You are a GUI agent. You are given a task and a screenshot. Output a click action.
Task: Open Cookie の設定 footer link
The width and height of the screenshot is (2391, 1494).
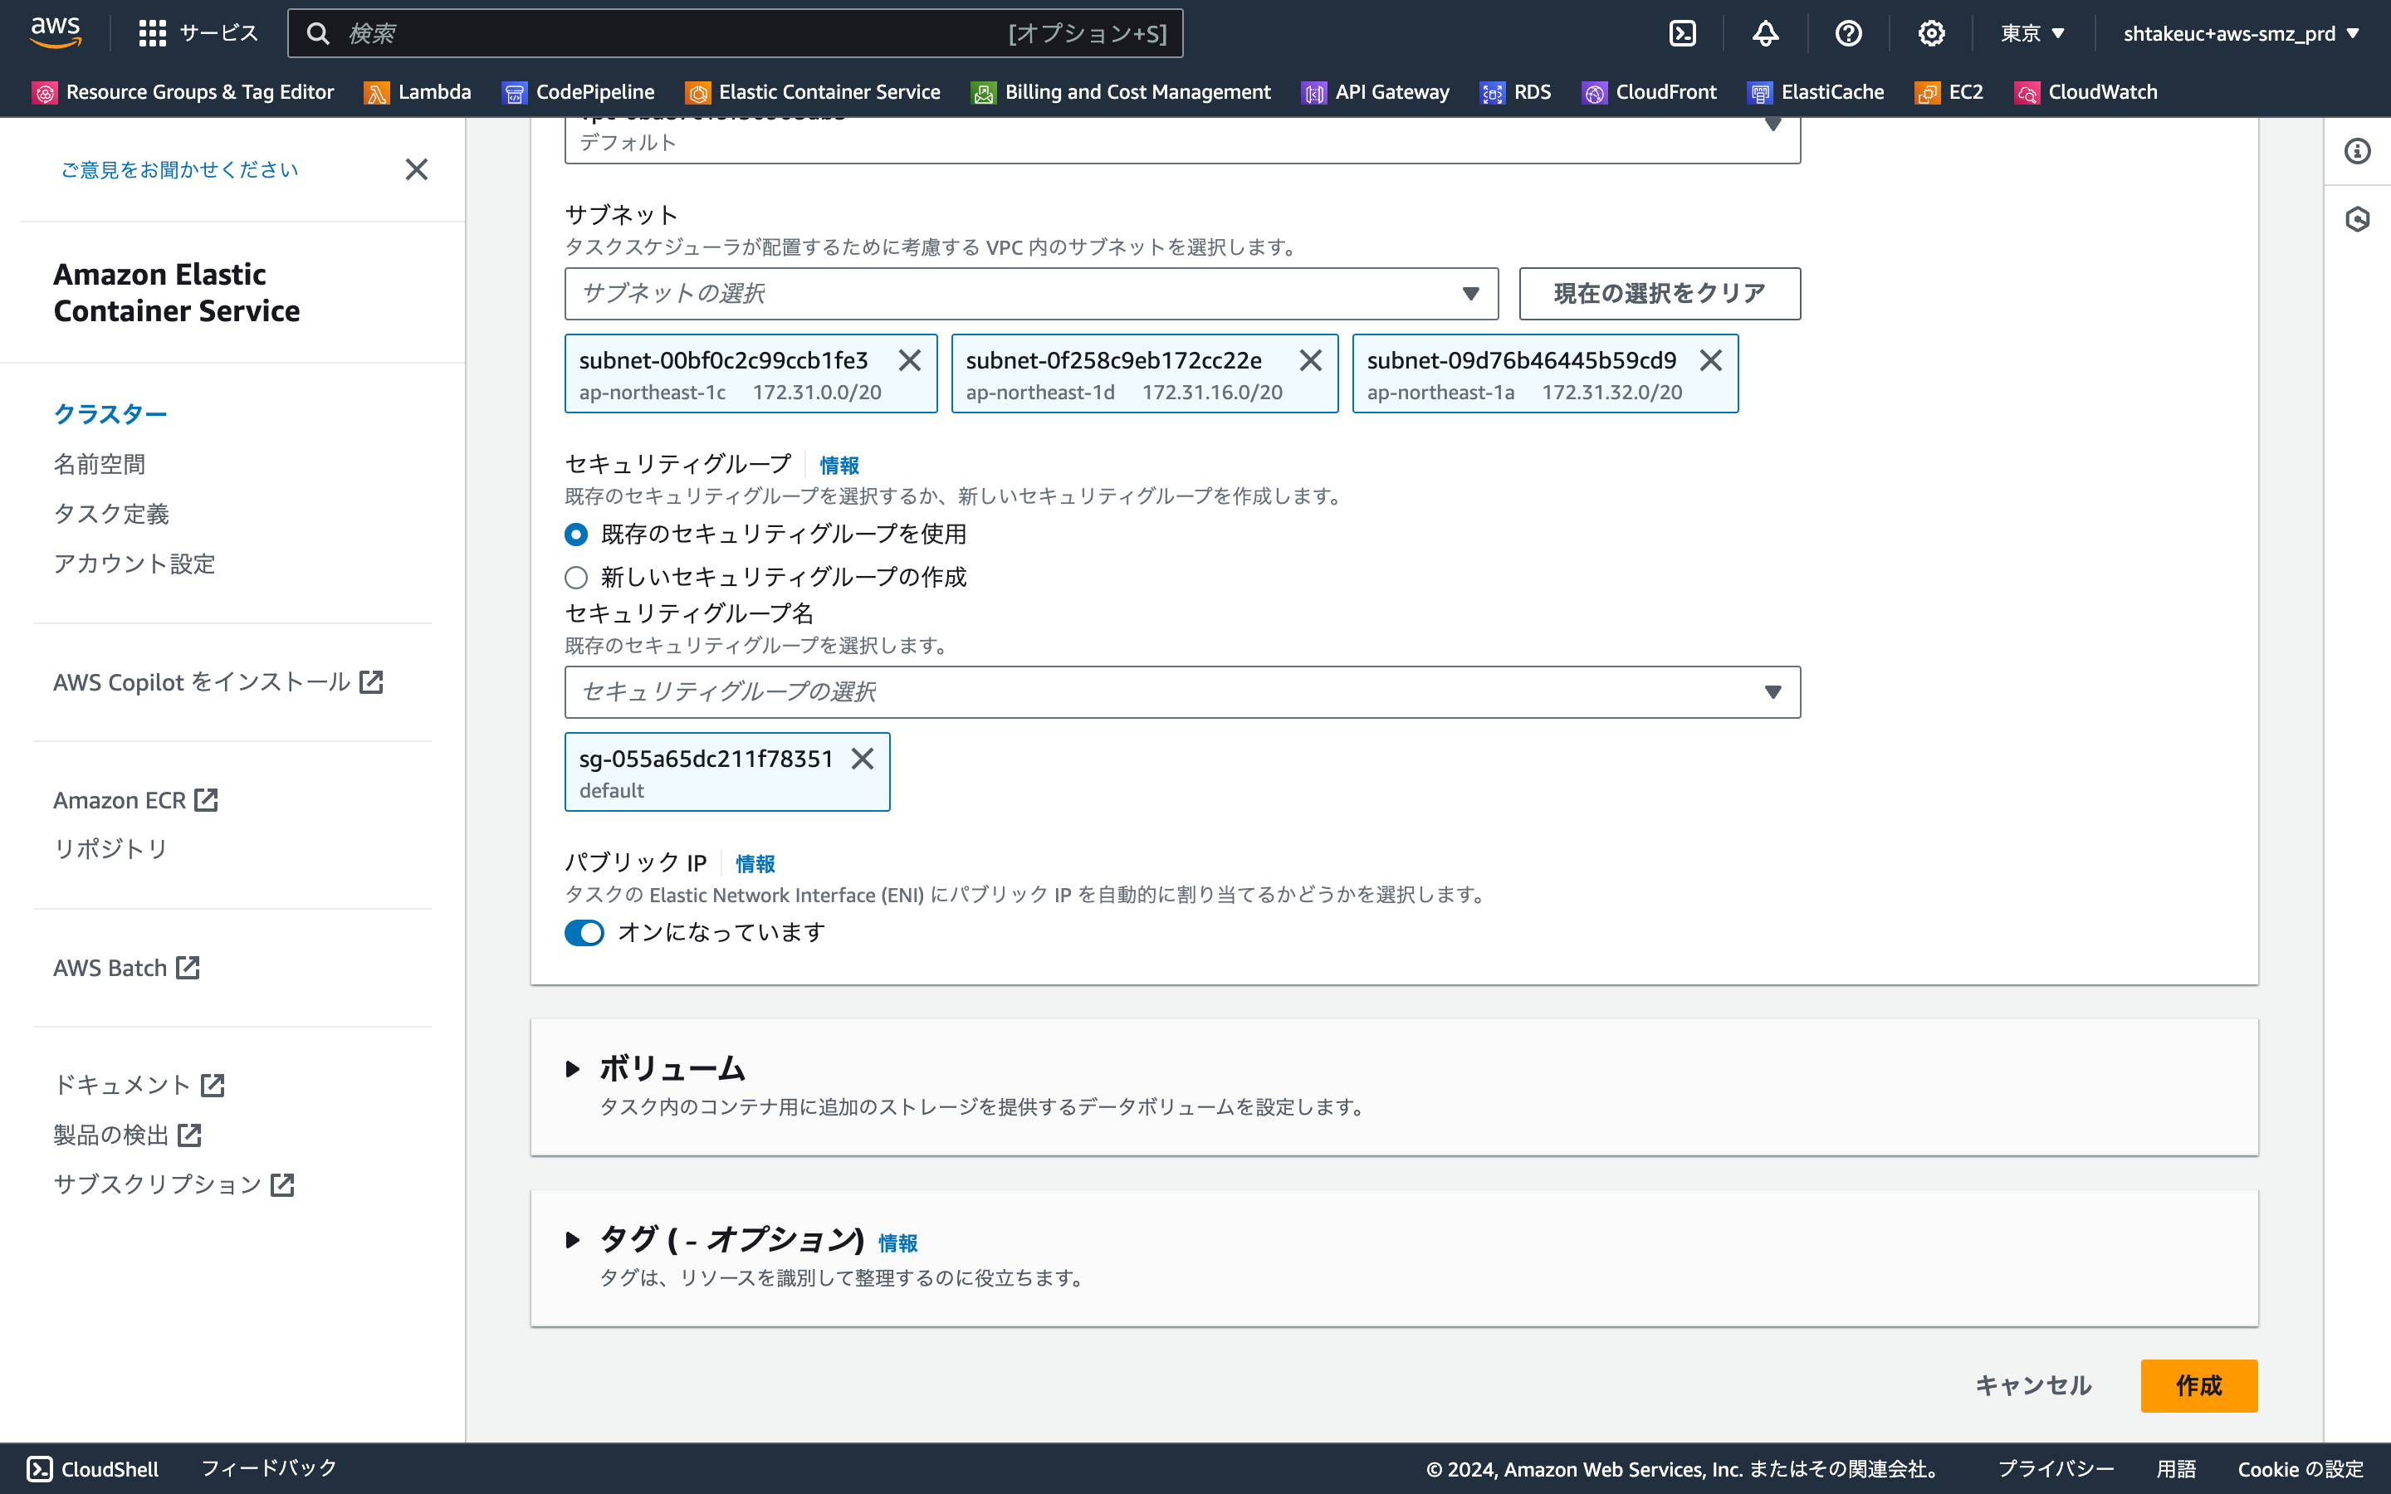tap(2301, 1469)
